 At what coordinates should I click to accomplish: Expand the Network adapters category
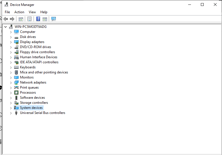11,83
